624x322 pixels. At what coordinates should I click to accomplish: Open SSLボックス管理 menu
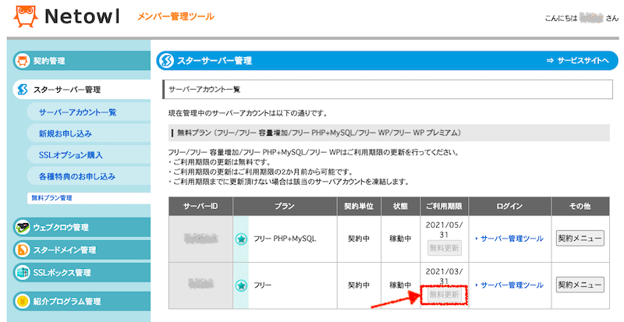[x=82, y=273]
